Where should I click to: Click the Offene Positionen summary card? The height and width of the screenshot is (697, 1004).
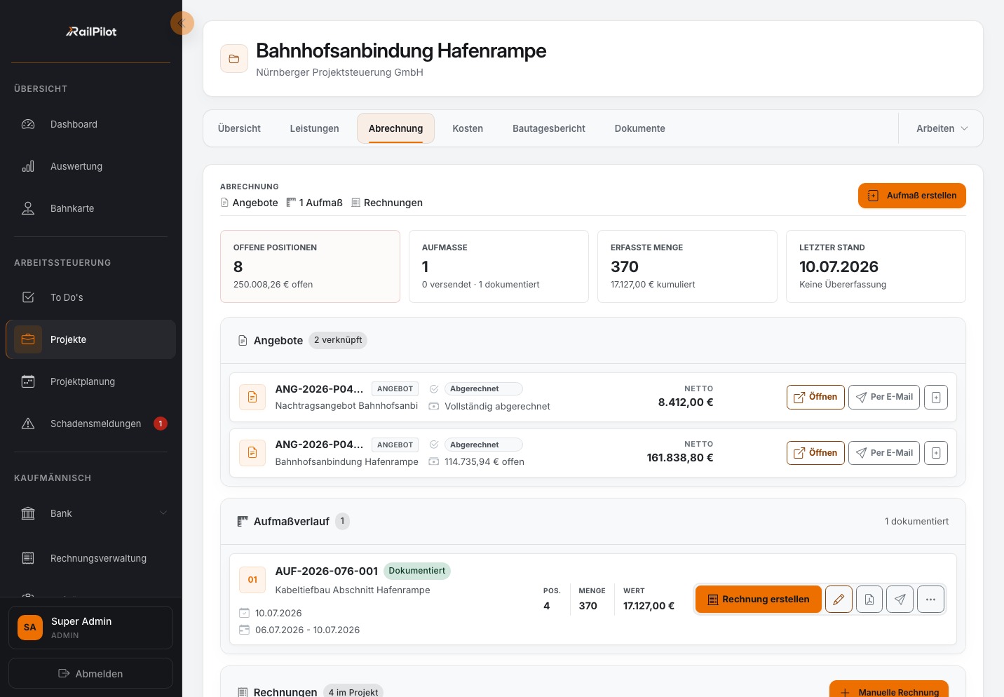point(310,266)
